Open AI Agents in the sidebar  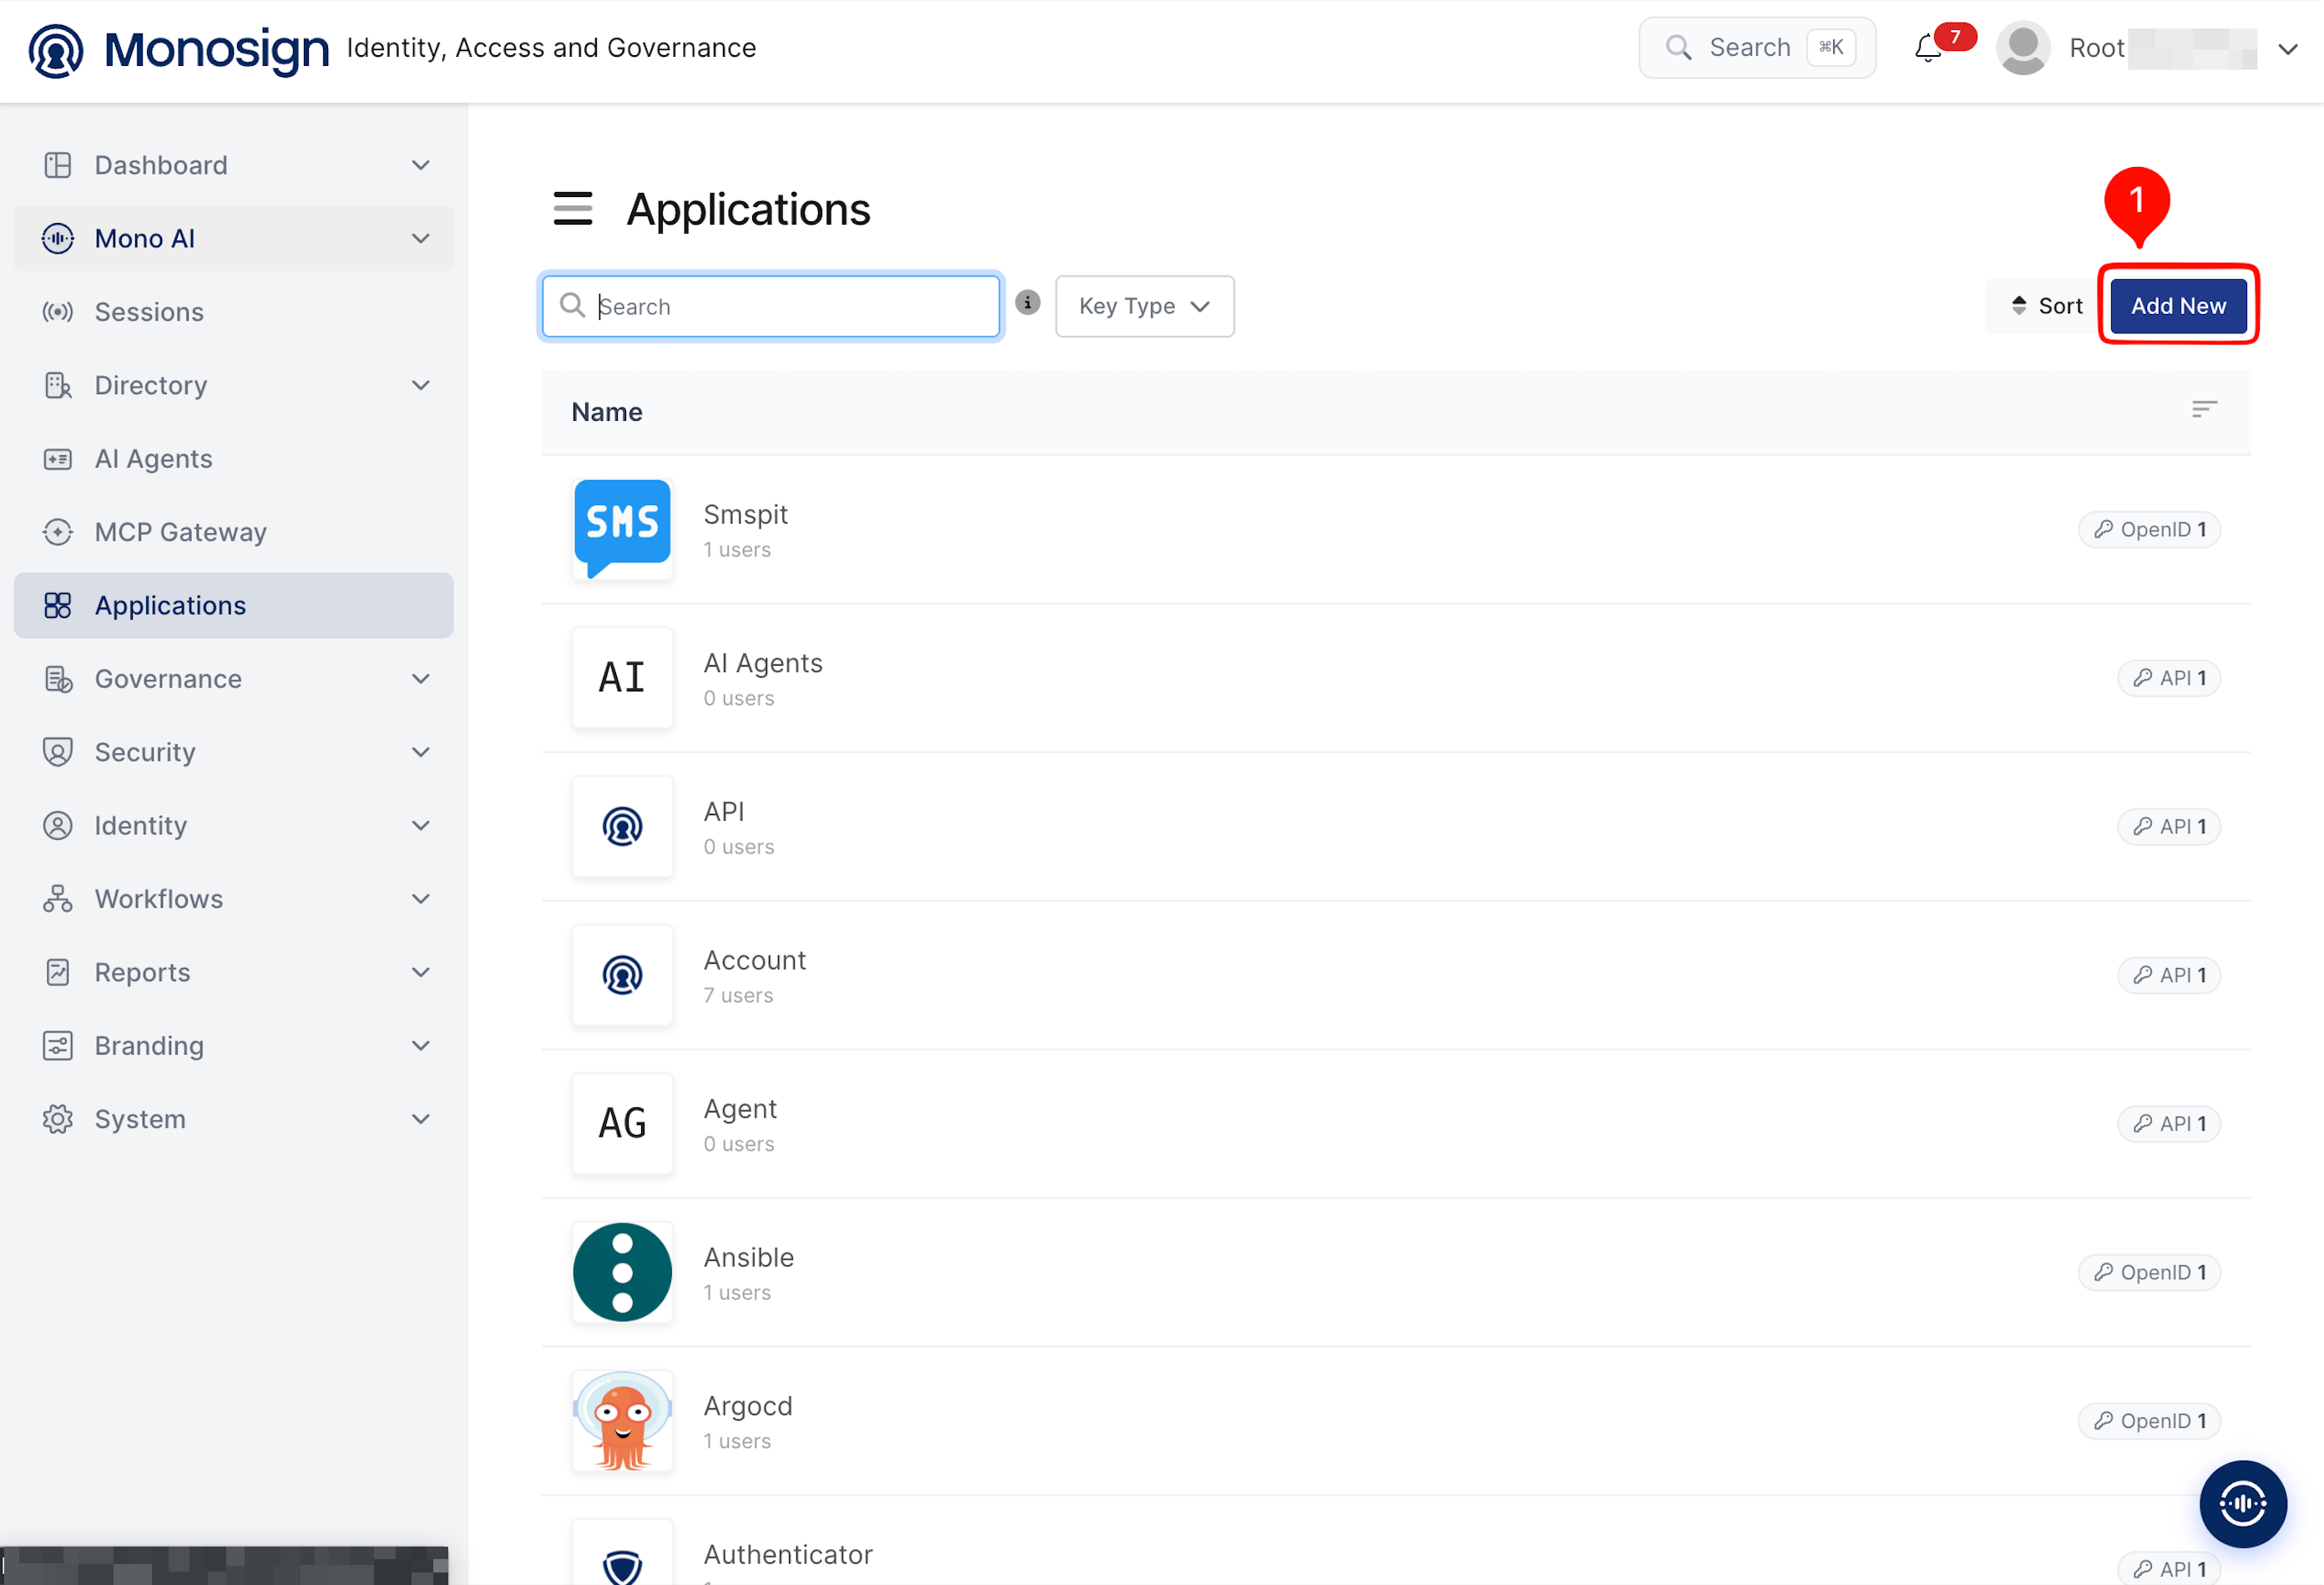coord(233,458)
